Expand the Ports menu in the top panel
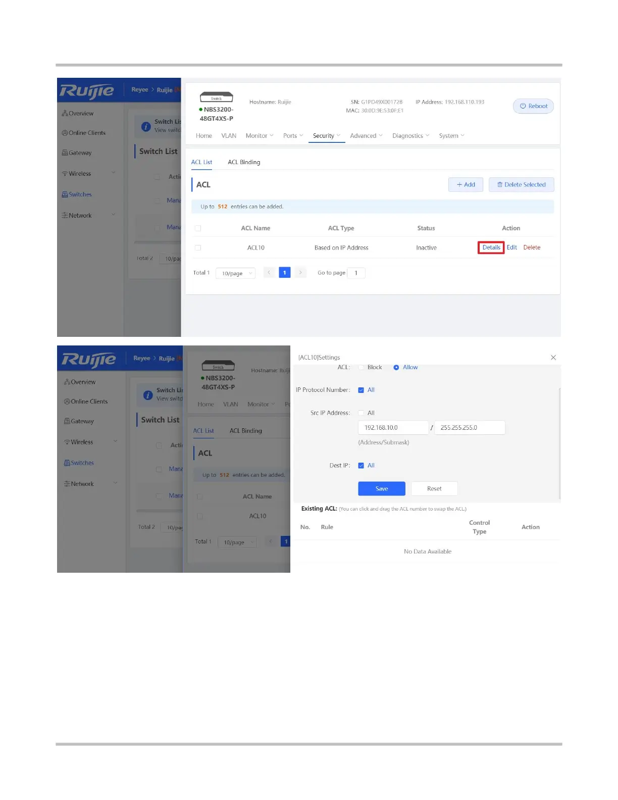Screen dimensions: 618x800 point(293,136)
